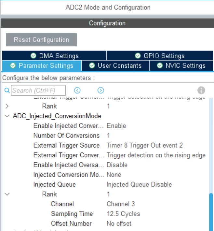
Task: Change Offset Number No offset value
Action: click(119, 224)
